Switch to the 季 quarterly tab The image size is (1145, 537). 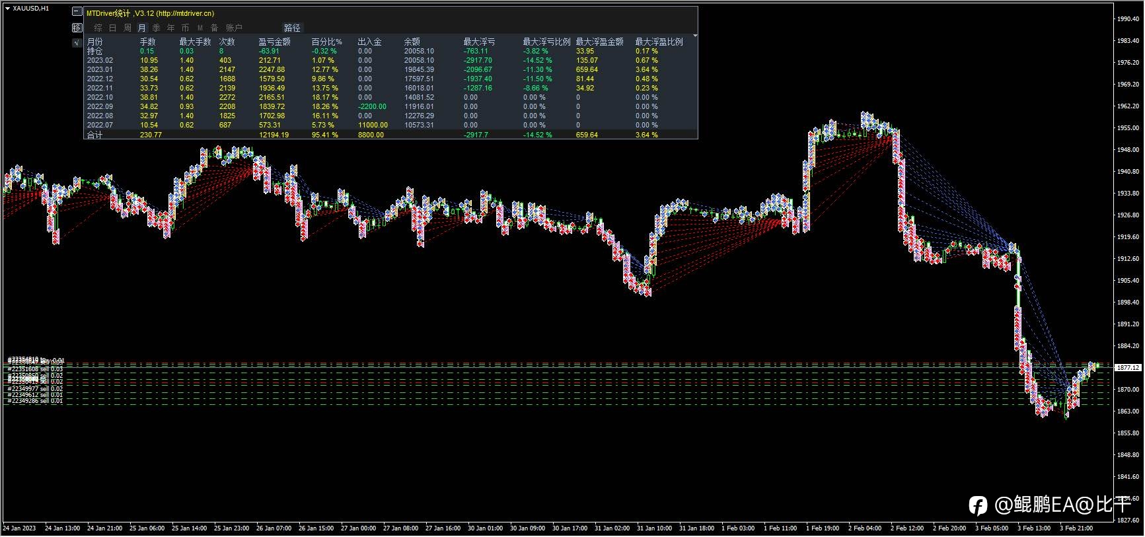(x=157, y=28)
